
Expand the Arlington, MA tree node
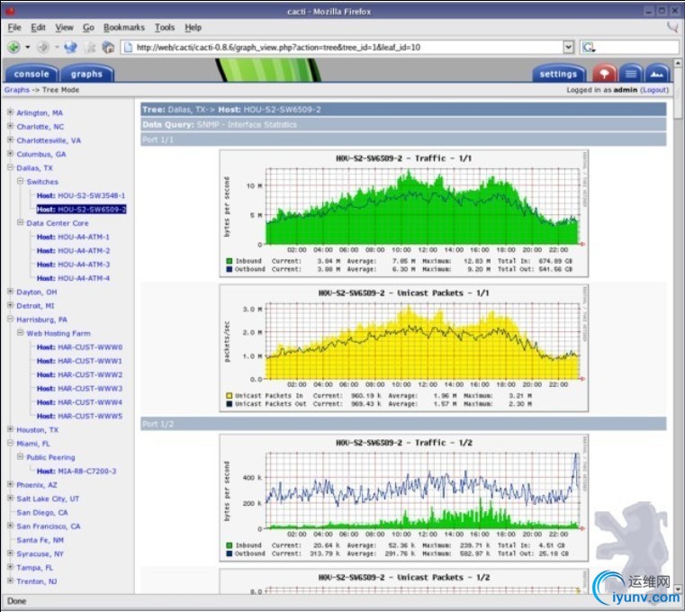pos(10,112)
